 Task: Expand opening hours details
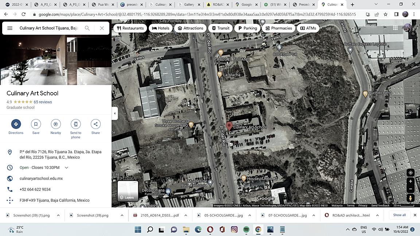66,168
